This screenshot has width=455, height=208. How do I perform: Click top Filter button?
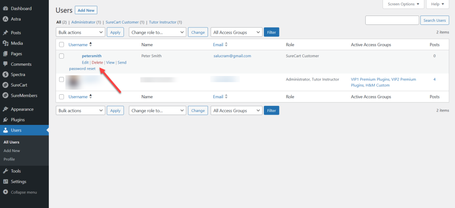click(271, 32)
